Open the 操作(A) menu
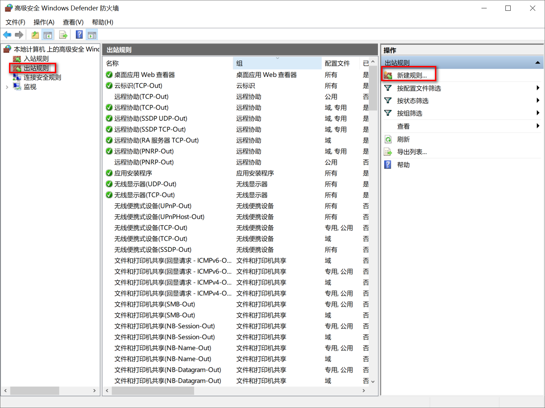Screen dimensions: 545x408 pos(44,22)
